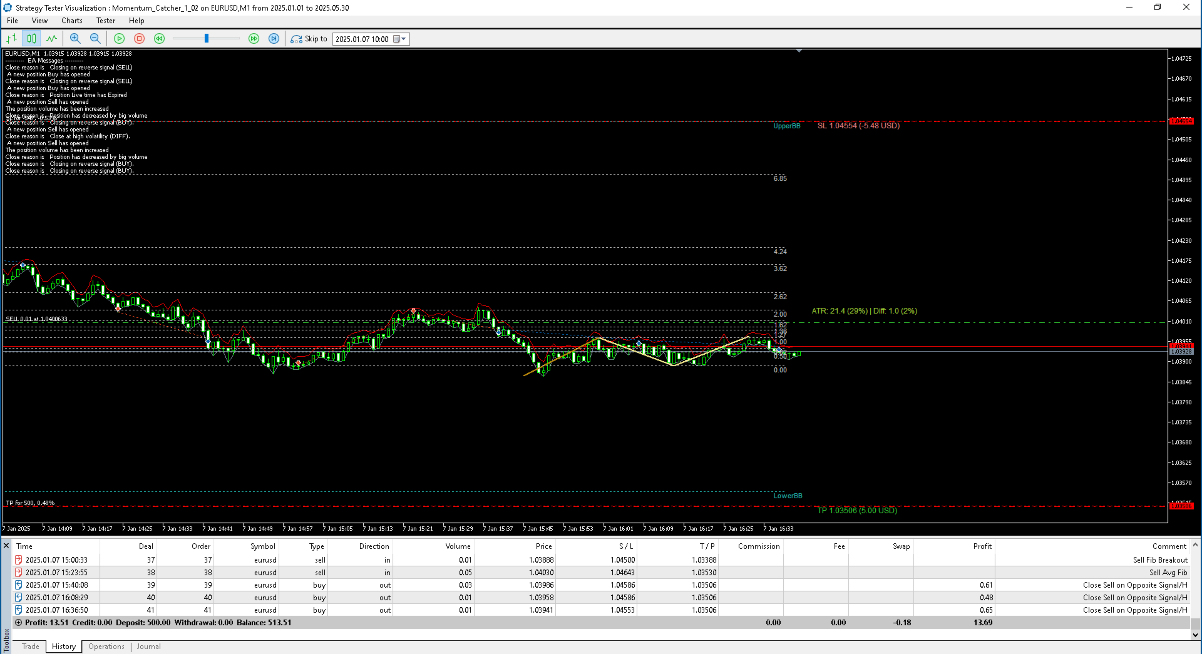Click the skip-to date input field
The width and height of the screenshot is (1202, 654).
(363, 38)
